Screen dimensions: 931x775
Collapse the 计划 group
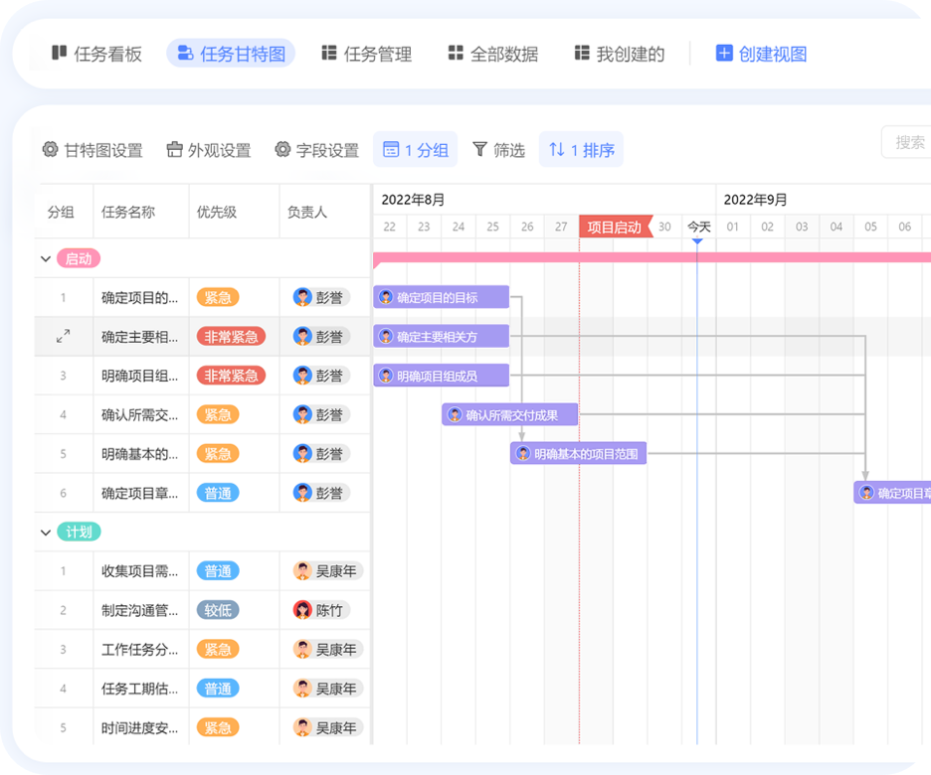[x=46, y=533]
